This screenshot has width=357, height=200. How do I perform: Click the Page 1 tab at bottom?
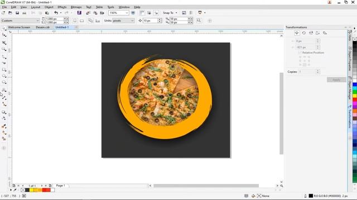tap(61, 186)
